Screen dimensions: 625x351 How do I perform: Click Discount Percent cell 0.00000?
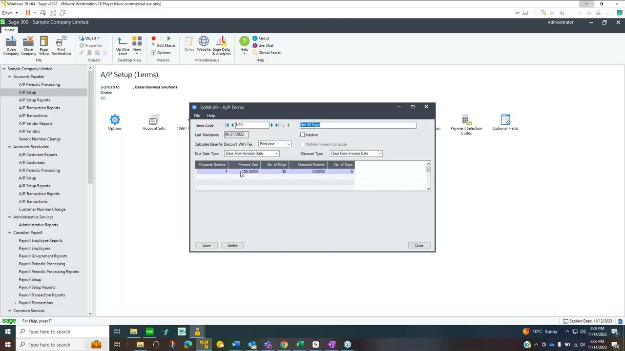coord(308,172)
